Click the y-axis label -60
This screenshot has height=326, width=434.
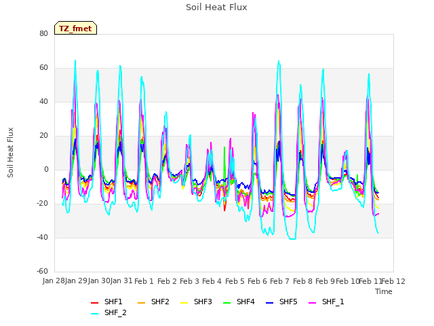(x=42, y=271)
